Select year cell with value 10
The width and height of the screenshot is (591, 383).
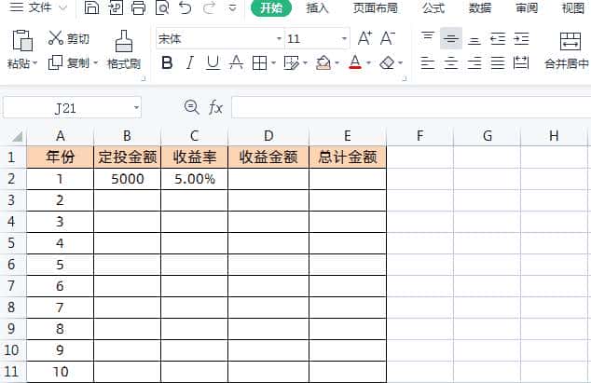pyautogui.click(x=60, y=372)
